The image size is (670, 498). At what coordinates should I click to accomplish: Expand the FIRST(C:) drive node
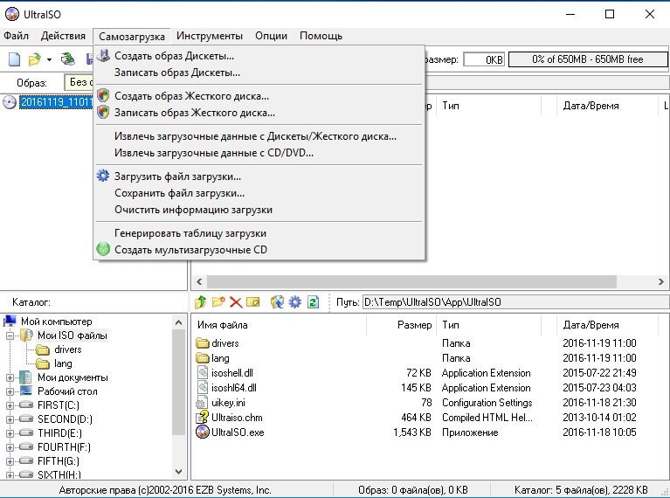(10, 405)
